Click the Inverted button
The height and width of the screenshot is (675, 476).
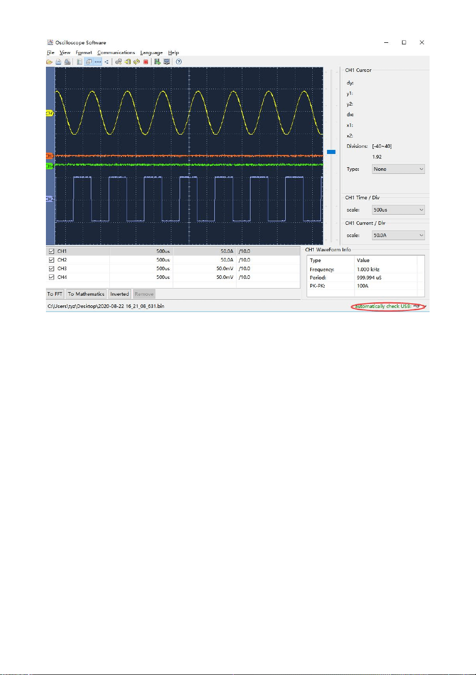[x=120, y=294]
